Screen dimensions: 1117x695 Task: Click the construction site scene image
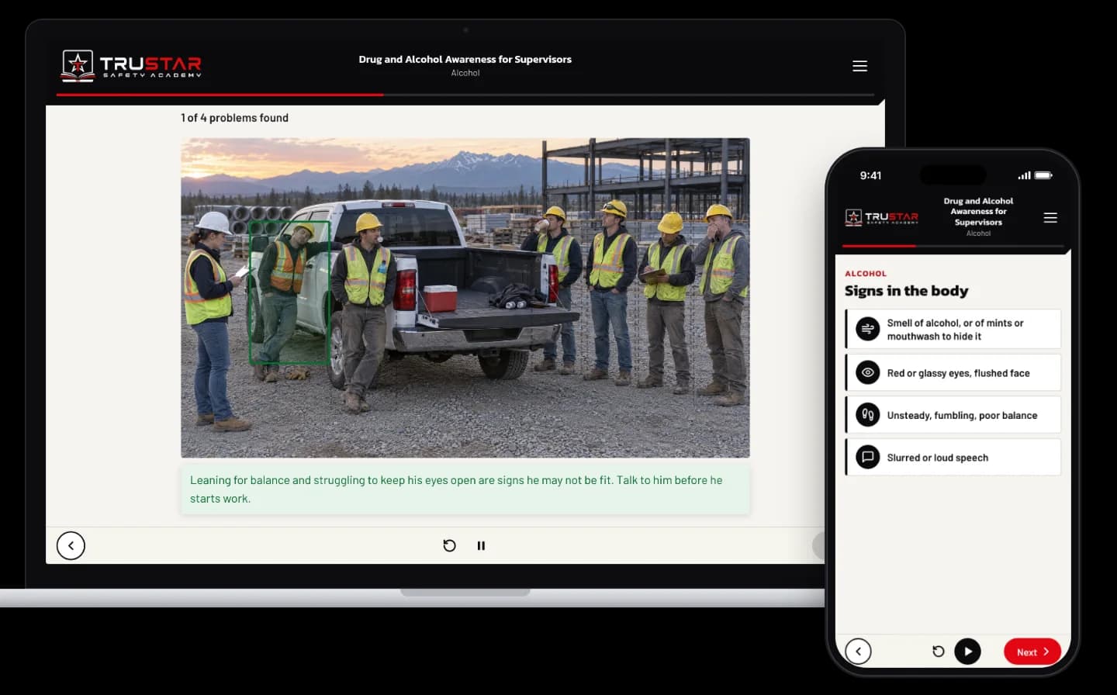(465, 298)
